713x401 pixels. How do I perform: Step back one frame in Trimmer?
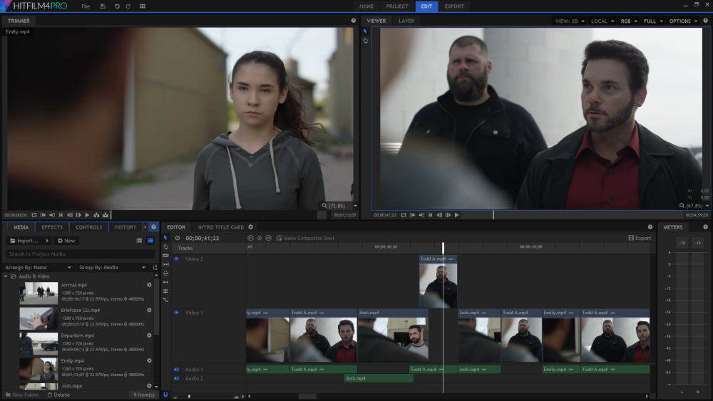[70, 215]
